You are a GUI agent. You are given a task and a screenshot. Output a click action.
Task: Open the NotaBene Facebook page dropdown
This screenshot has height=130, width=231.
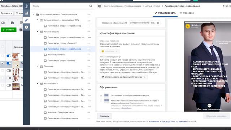point(110,51)
